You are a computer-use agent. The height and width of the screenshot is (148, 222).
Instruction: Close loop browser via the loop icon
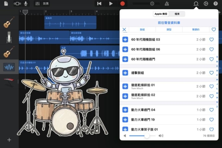click(196, 4)
